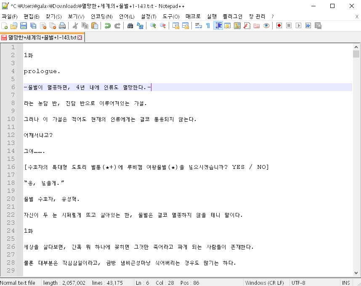
Task: Select the 멸망한+세계의+꿀벌+1-143.txt tab
Action: pos(42,37)
